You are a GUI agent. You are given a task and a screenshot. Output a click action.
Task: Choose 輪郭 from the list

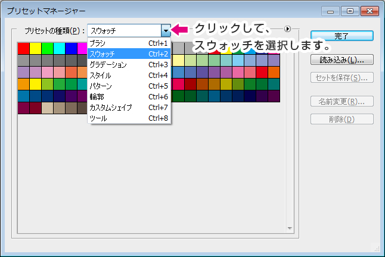click(x=129, y=97)
